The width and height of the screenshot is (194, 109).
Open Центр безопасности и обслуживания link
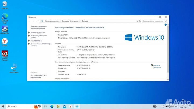39,76
